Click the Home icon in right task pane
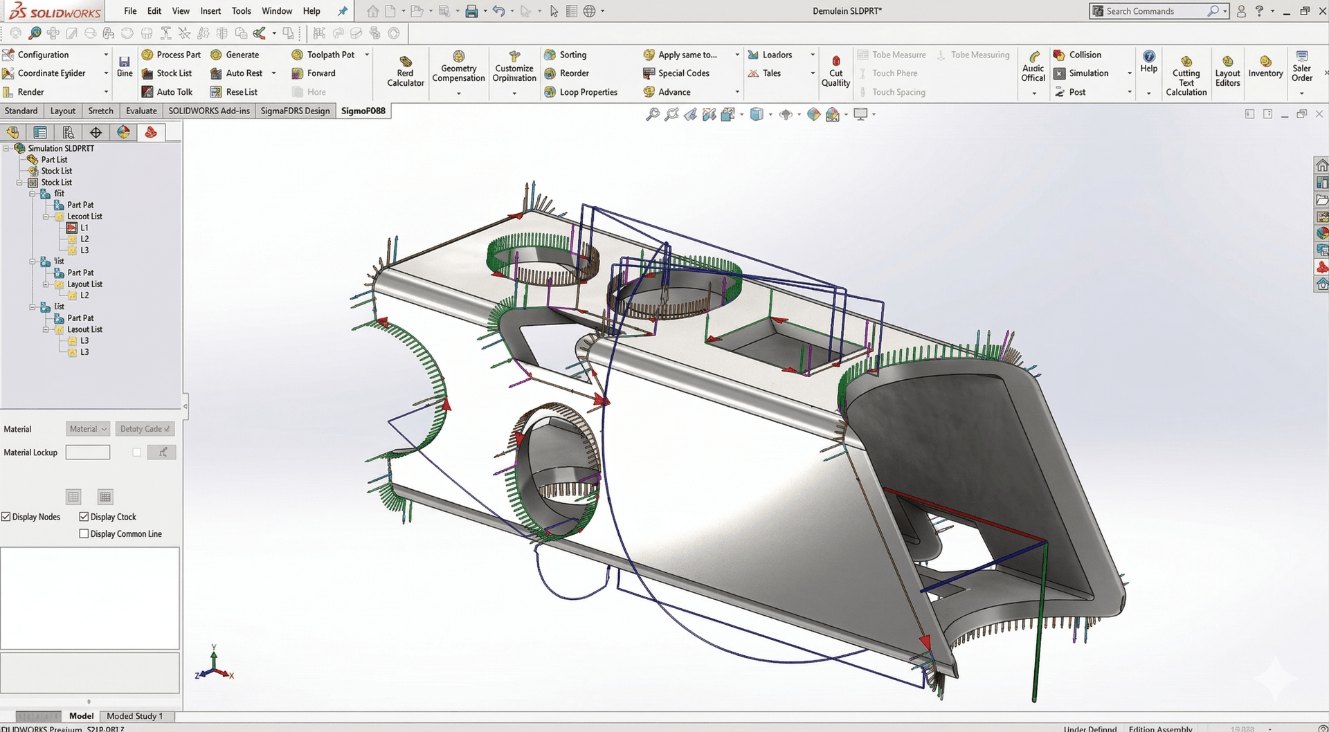The height and width of the screenshot is (732, 1329). pos(1321,165)
